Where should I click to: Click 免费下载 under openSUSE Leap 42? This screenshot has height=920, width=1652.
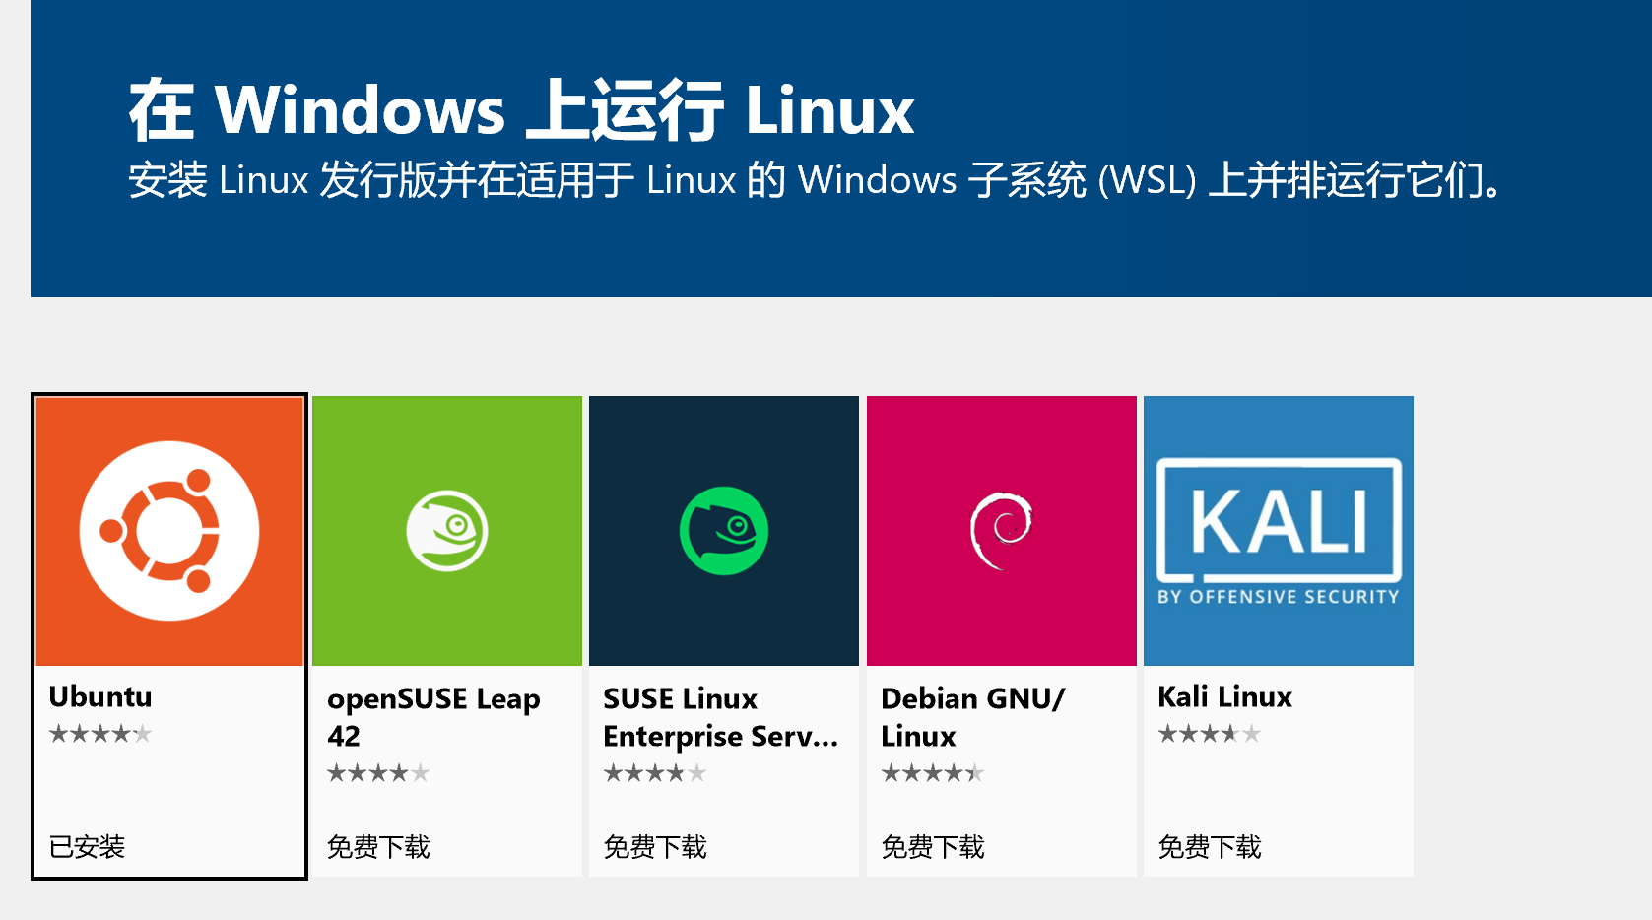(378, 846)
